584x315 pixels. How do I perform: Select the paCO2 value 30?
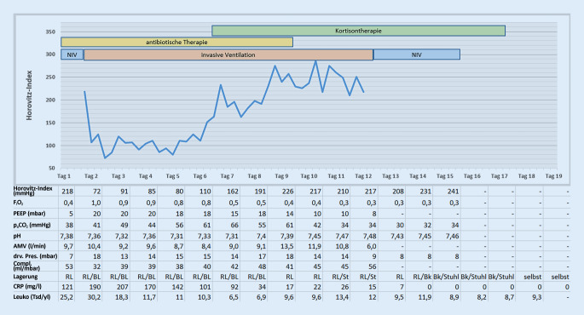coord(400,225)
